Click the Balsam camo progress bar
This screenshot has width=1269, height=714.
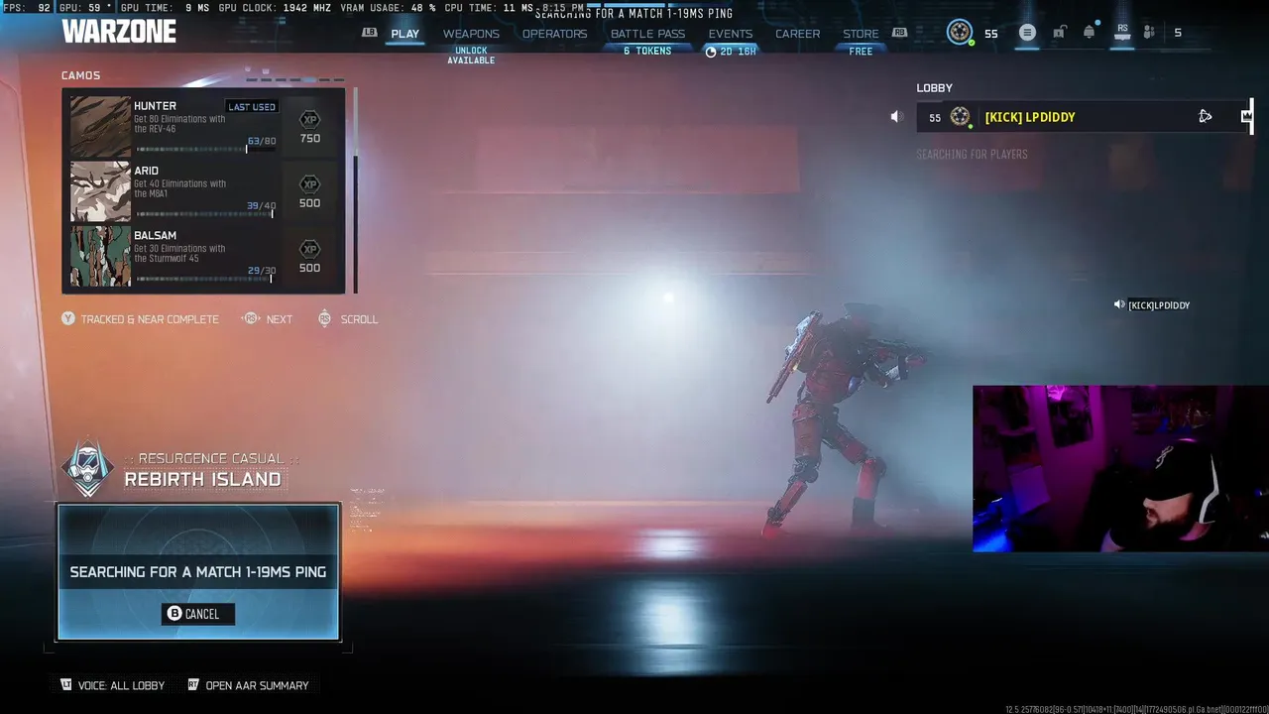(205, 279)
